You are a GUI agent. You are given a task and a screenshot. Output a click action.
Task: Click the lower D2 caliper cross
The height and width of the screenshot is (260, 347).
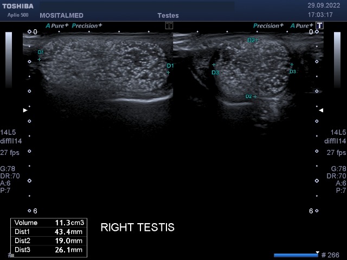click(x=255, y=96)
